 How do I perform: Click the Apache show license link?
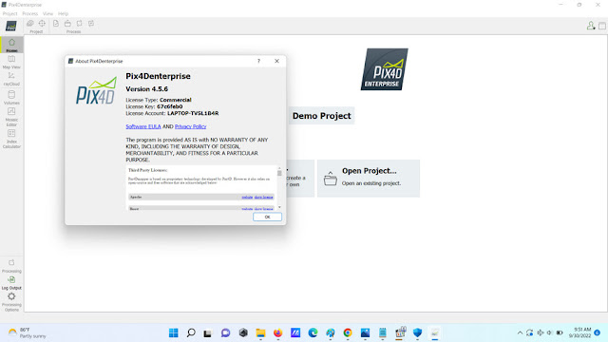click(x=264, y=197)
